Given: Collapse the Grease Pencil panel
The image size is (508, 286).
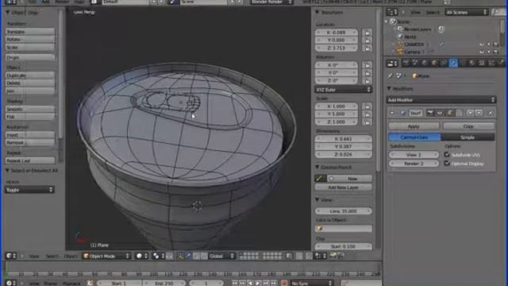Looking at the screenshot, I should pos(317,168).
